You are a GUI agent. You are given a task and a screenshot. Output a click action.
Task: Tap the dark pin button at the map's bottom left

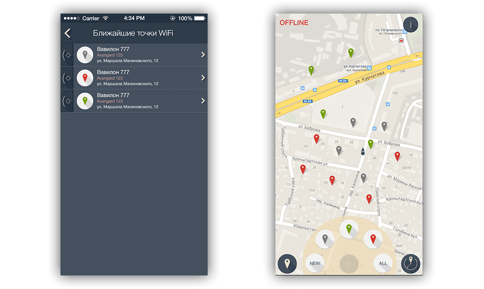coord(287,264)
